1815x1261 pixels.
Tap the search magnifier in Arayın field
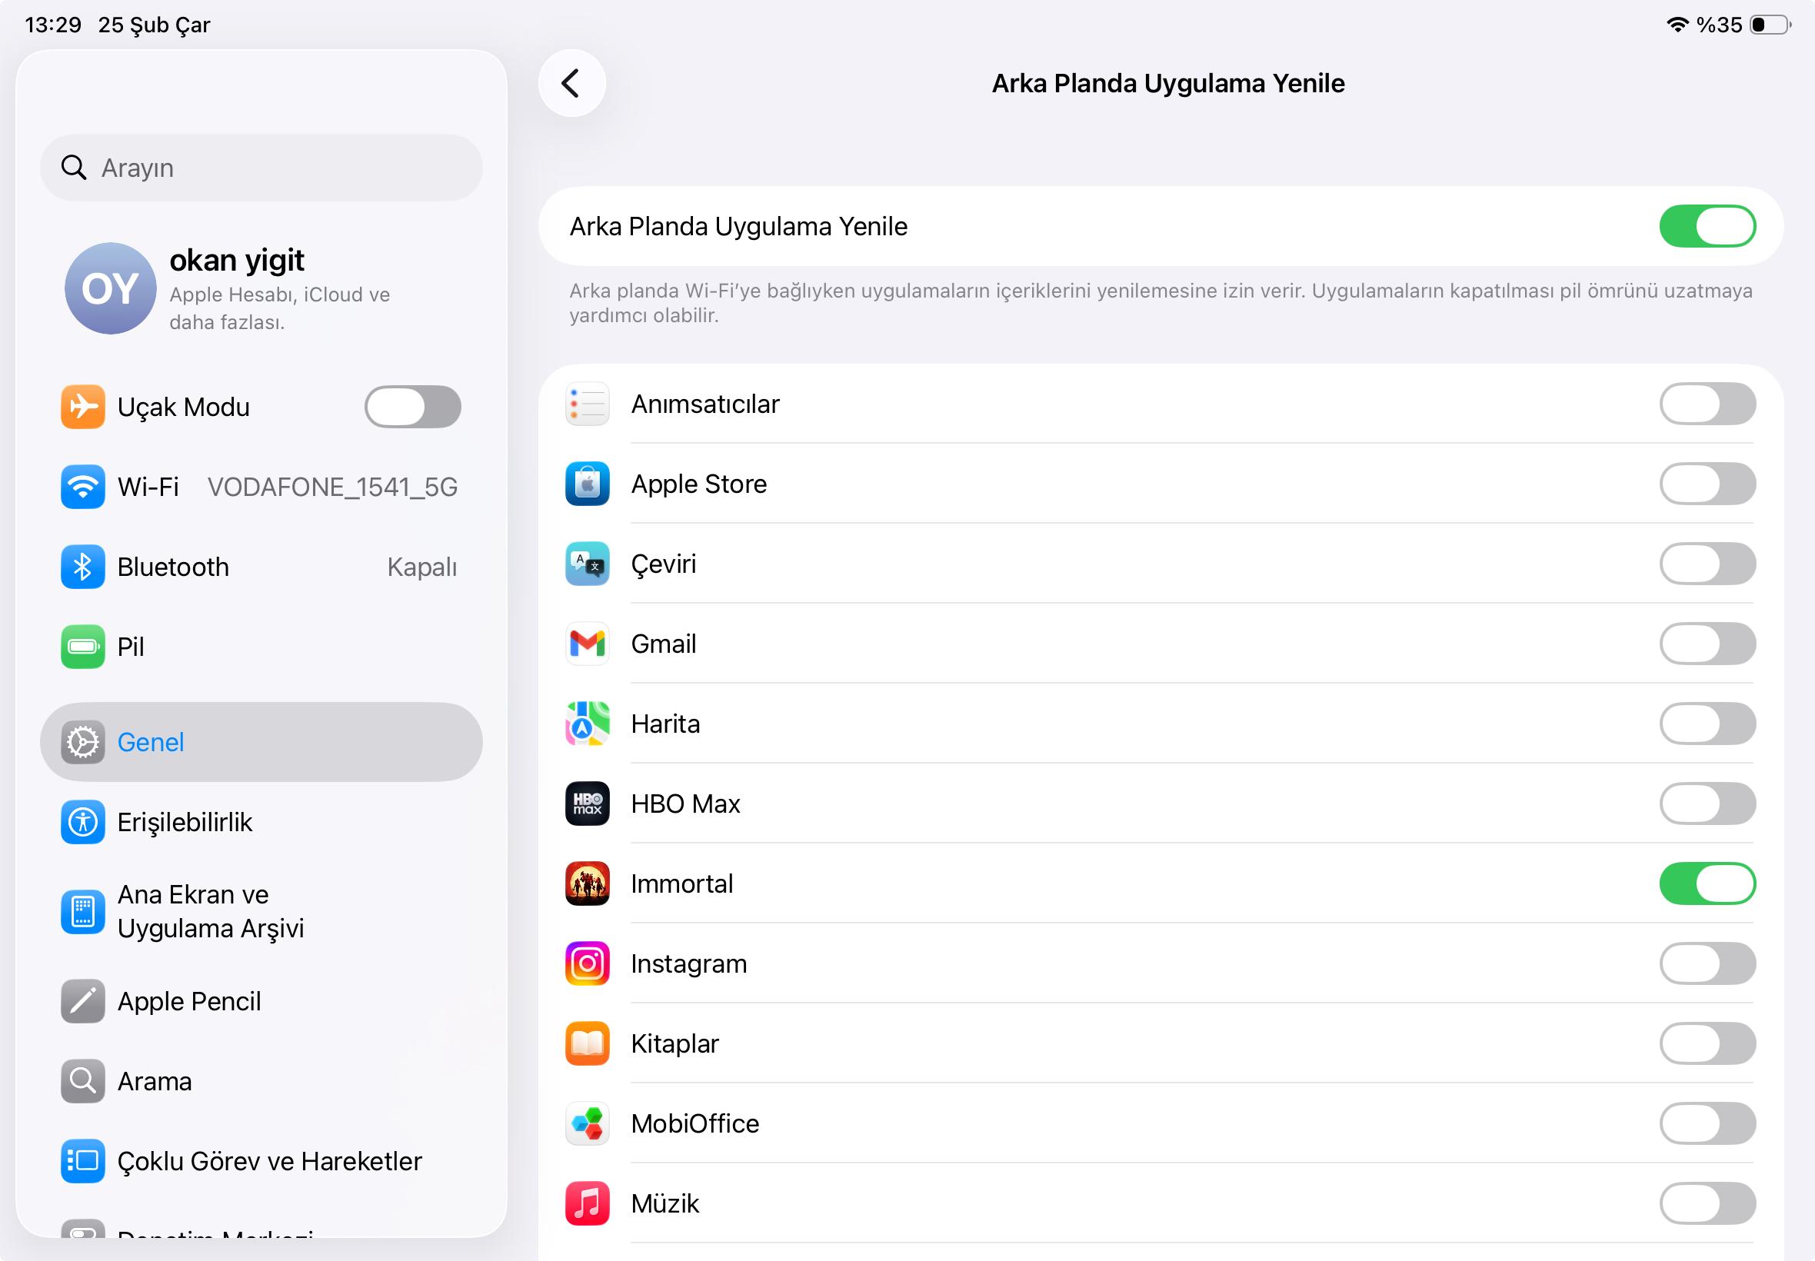coord(74,168)
